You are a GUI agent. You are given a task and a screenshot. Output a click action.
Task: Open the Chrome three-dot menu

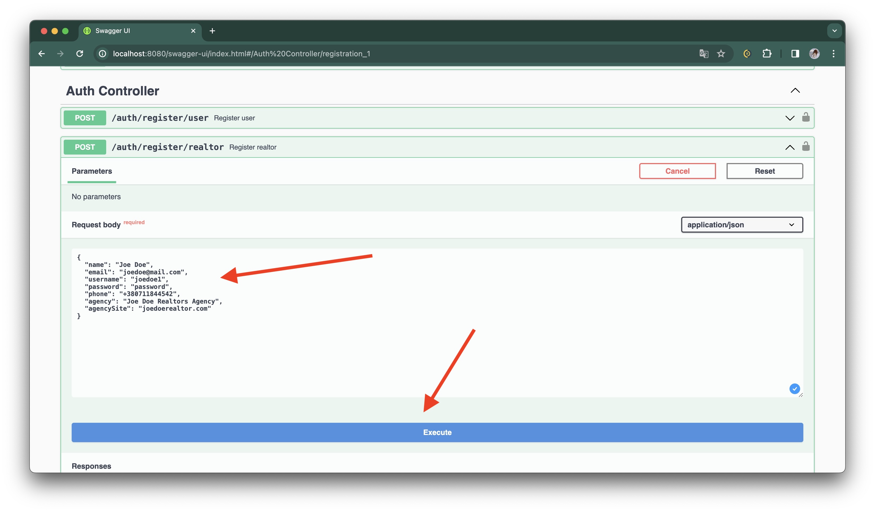pyautogui.click(x=833, y=53)
